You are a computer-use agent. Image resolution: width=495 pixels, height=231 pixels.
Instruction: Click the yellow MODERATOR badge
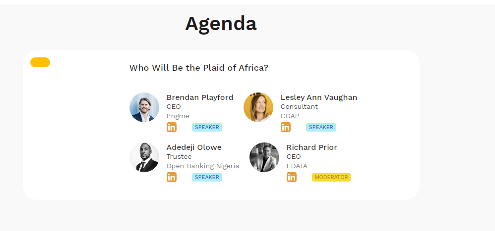point(331,177)
